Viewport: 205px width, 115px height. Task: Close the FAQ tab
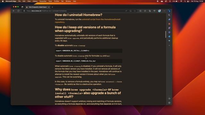click(x=49, y=7)
